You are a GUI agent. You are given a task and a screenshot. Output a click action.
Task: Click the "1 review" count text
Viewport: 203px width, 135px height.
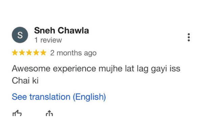(x=48, y=40)
